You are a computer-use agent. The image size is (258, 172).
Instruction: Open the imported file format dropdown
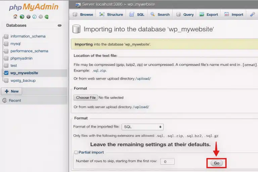click(x=142, y=127)
